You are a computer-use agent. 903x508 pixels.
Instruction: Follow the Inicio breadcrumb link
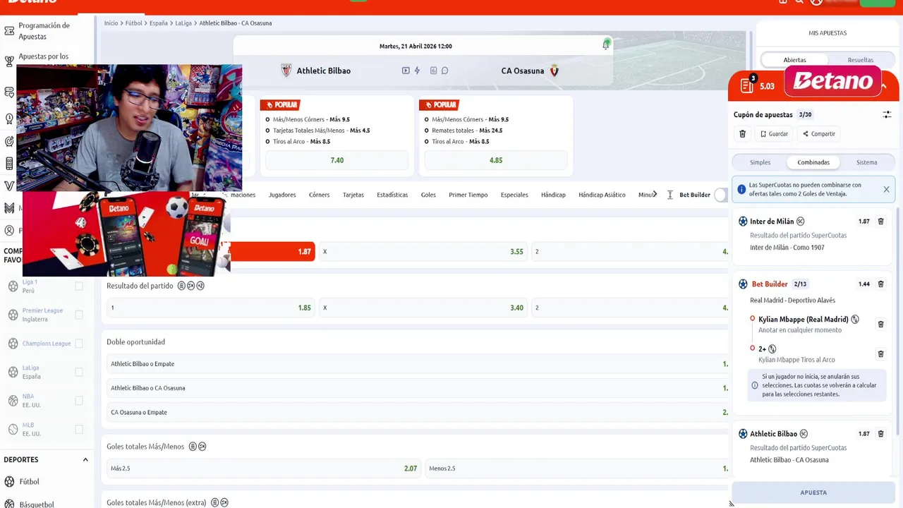(x=111, y=23)
